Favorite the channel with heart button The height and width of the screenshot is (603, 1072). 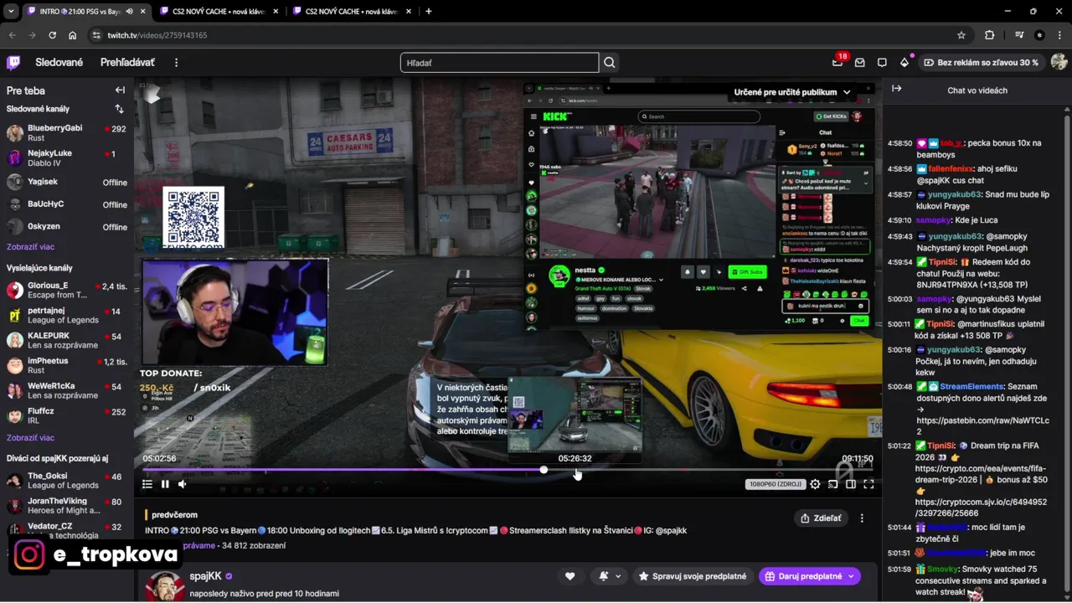click(x=570, y=576)
